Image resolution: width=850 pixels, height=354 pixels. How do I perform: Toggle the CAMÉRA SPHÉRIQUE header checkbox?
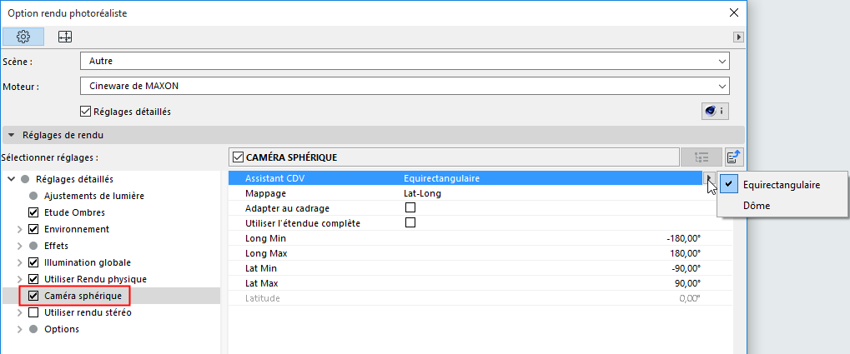point(237,157)
